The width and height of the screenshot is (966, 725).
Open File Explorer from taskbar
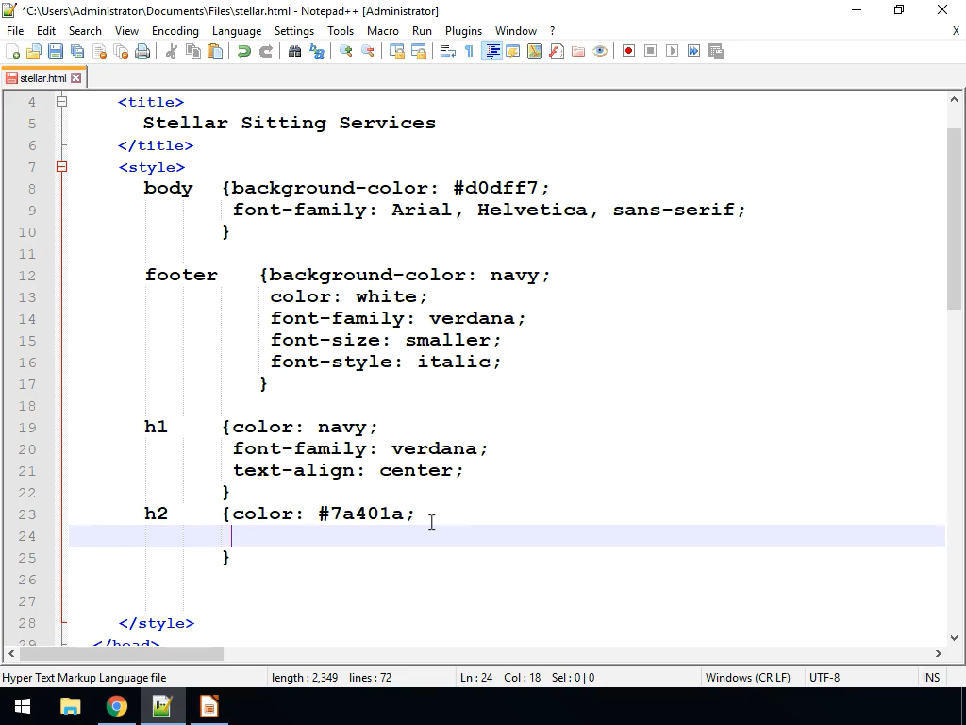point(70,706)
